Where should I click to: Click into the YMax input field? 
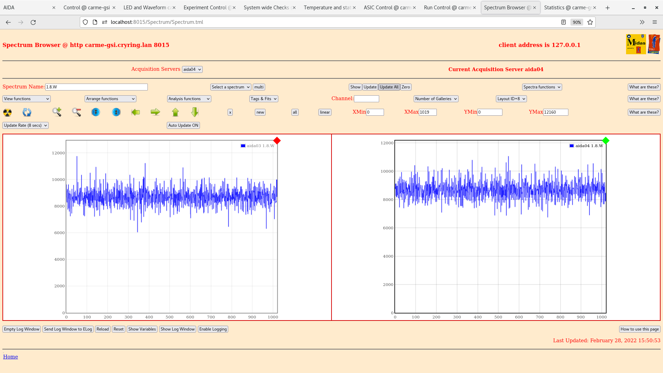[556, 112]
